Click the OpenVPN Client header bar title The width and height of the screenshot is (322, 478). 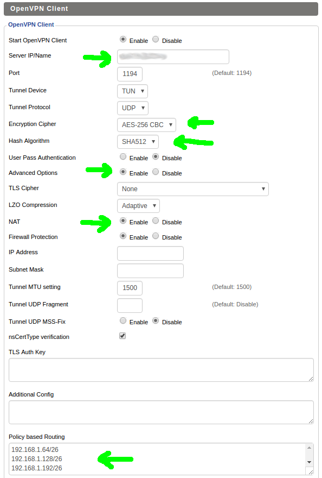(39, 9)
